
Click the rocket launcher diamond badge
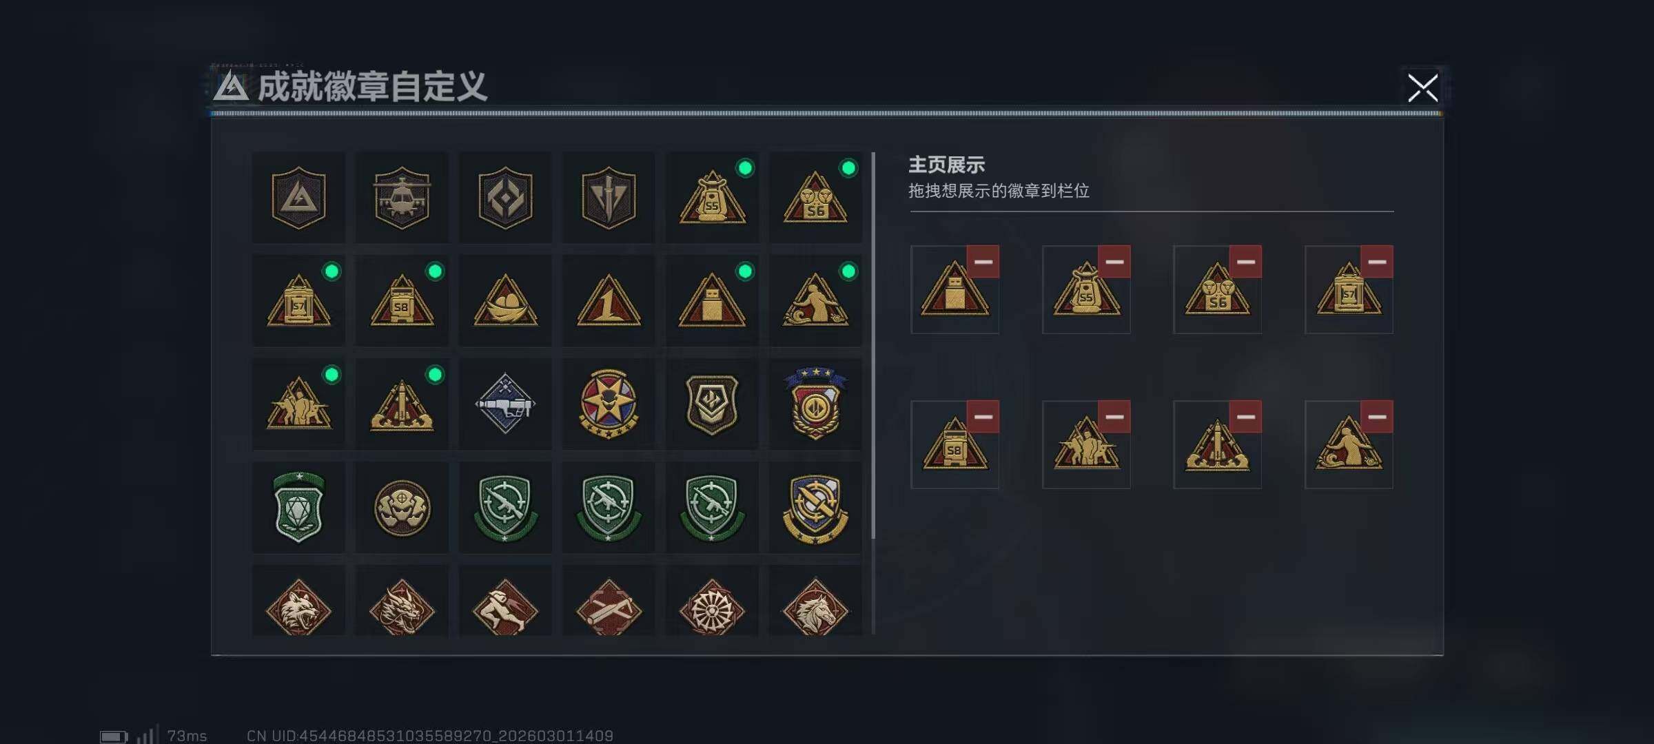505,404
